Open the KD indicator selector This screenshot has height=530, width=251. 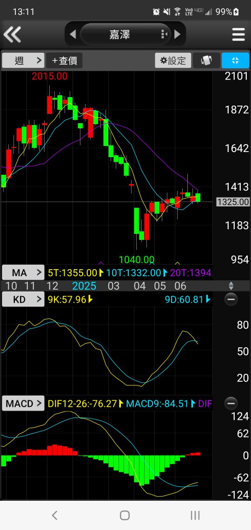click(23, 299)
